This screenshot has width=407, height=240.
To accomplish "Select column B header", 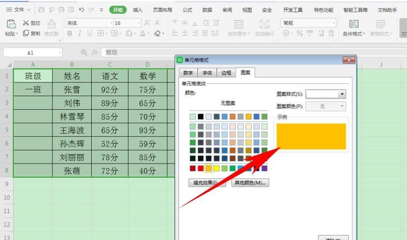I will 72,65.
